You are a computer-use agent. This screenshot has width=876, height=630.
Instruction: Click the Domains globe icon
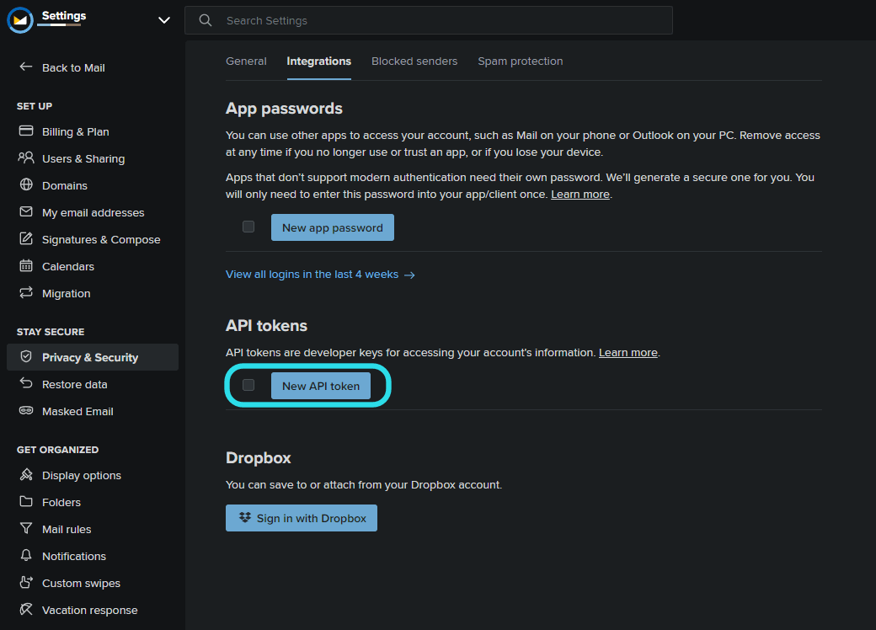[x=26, y=185]
